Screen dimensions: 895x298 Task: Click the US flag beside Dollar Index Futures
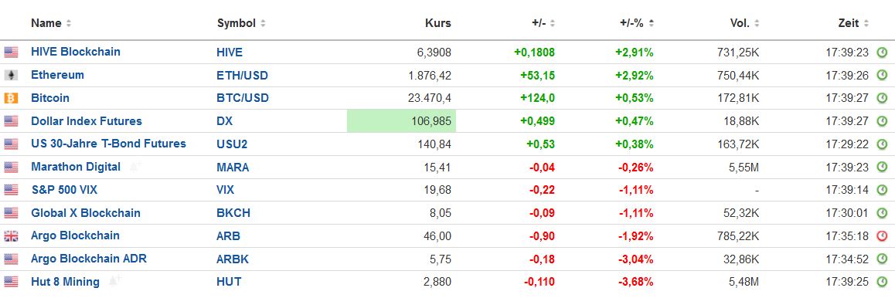[x=11, y=120]
